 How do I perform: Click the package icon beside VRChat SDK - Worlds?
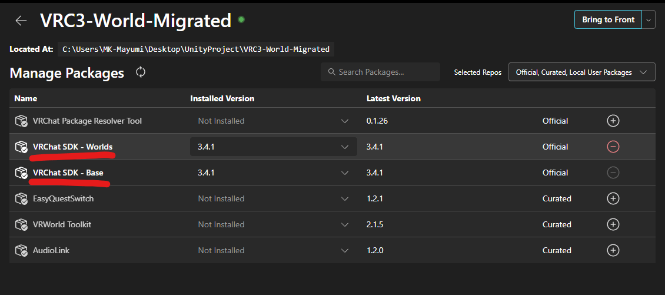coord(21,147)
